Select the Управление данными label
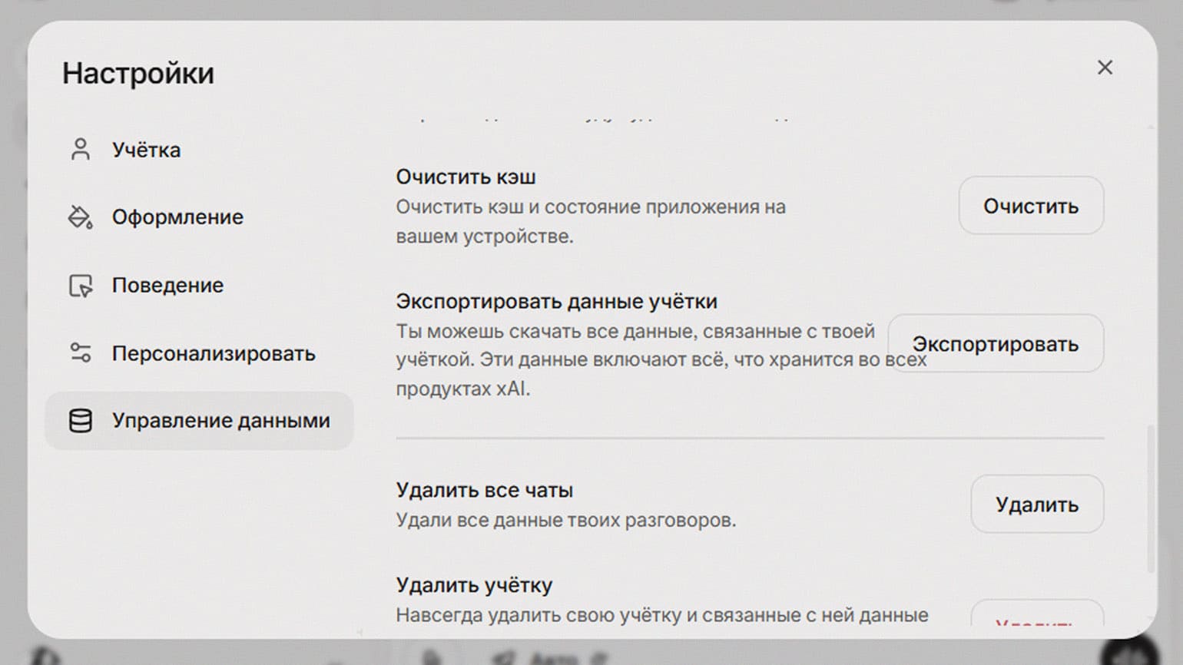 (220, 421)
